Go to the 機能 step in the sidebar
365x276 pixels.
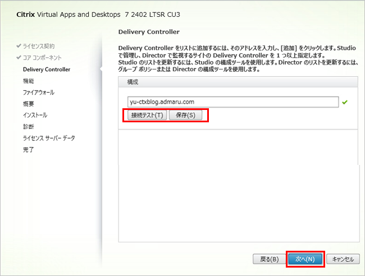coord(29,81)
